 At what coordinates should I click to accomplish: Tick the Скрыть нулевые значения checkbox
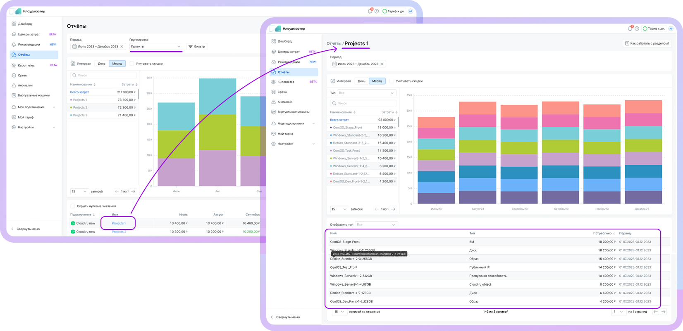[x=73, y=206]
